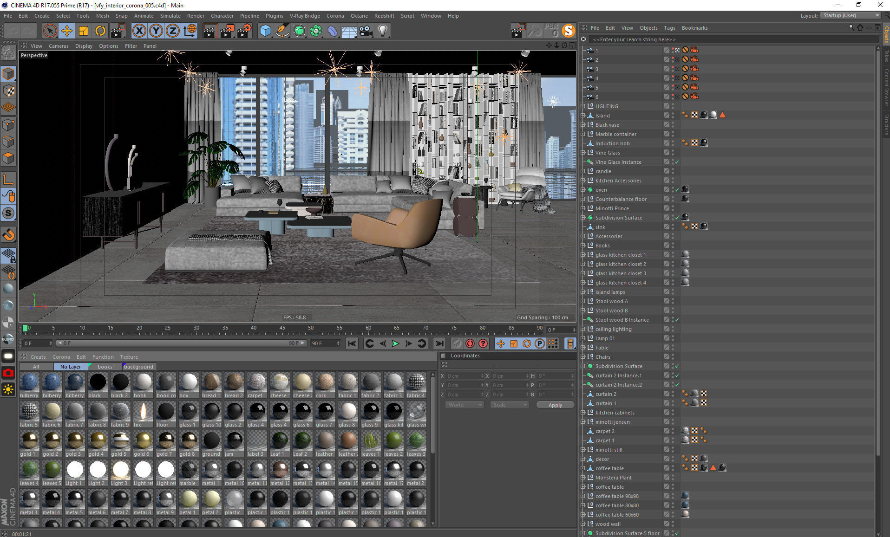
Task: Select the Move tool in top toolbar
Action: click(x=66, y=31)
